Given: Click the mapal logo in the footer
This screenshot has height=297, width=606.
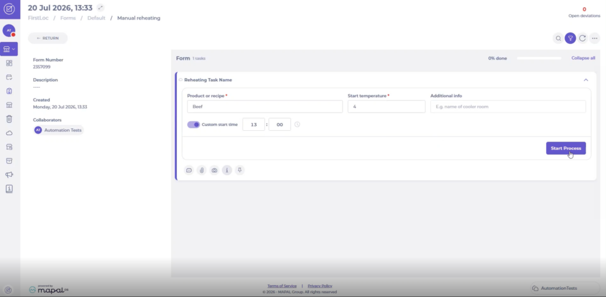Looking at the screenshot, I should click(x=49, y=289).
